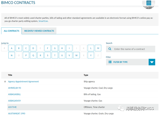The width and height of the screenshot is (161, 119).
Task: Open the AMWELSH 93 contract
Action: pyautogui.click(x=15, y=88)
